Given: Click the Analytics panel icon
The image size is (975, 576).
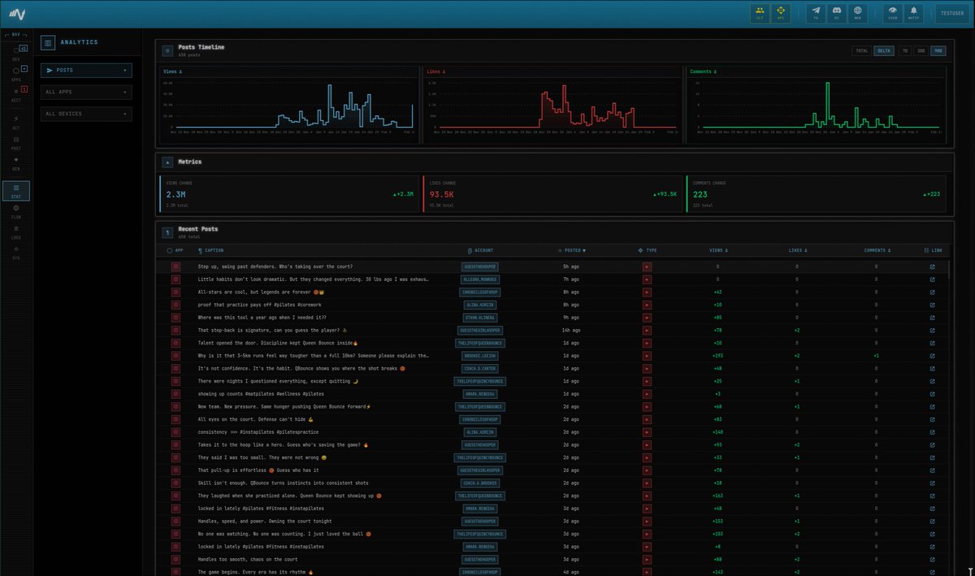Looking at the screenshot, I should pyautogui.click(x=49, y=42).
